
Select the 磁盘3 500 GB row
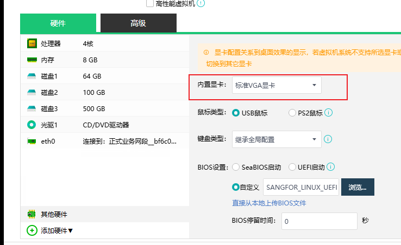(x=105, y=109)
